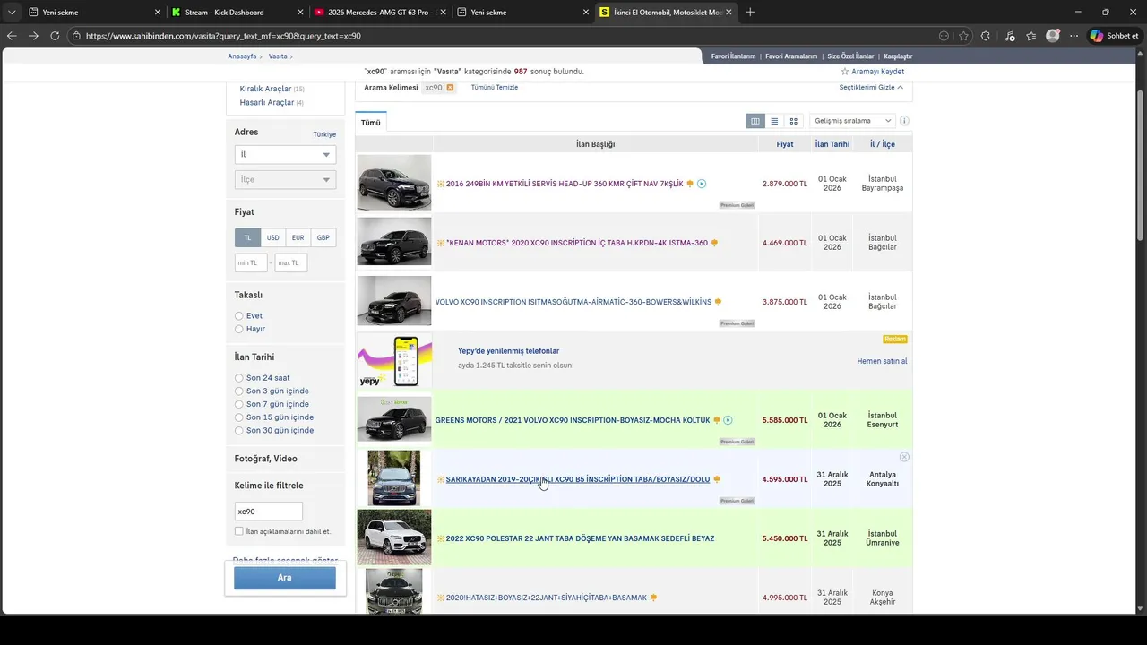Open Favori Aramalarım menu item
This screenshot has height=645, width=1147.
tap(791, 56)
